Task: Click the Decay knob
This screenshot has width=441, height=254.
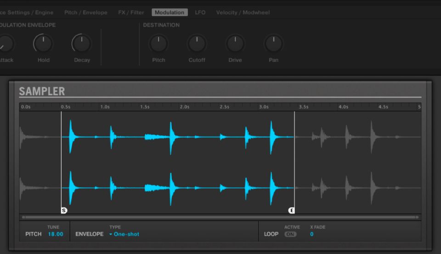Action: coord(82,44)
